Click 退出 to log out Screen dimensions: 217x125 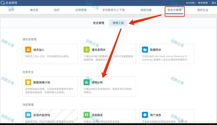[x=213, y=3]
